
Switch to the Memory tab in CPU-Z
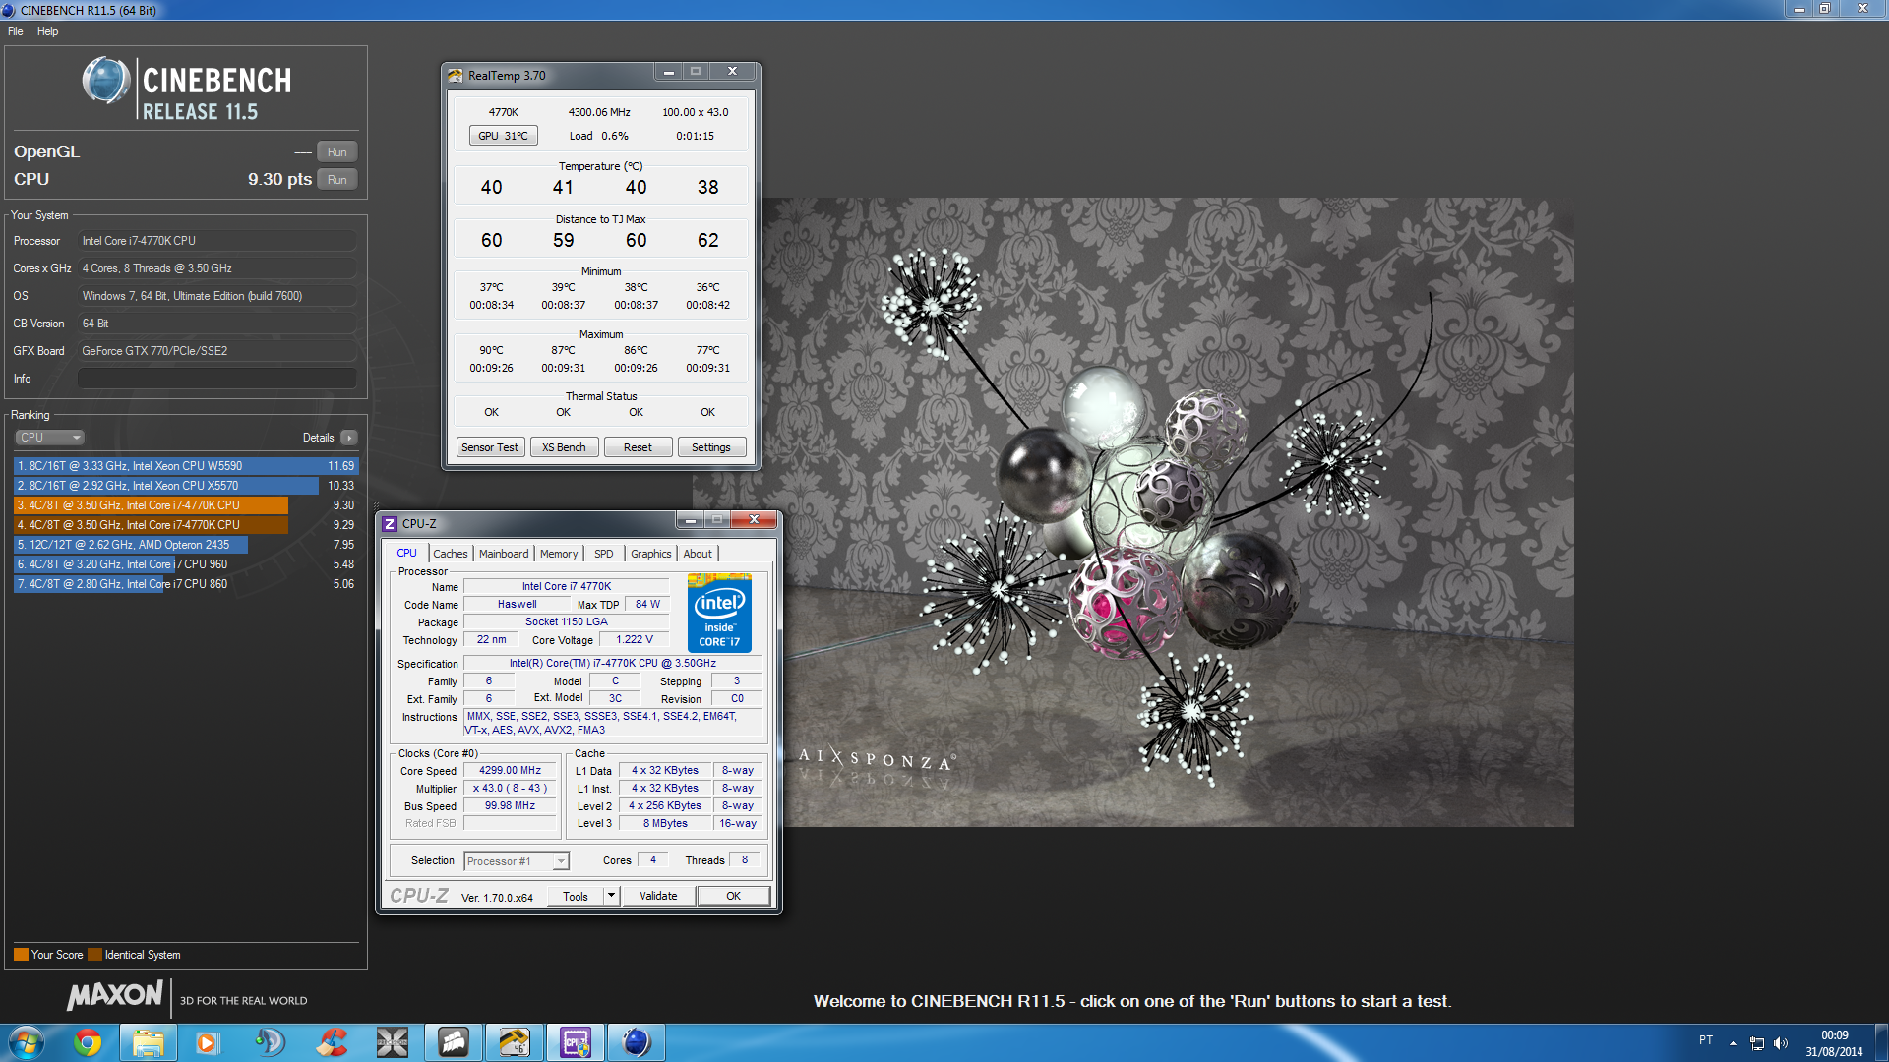[x=559, y=554]
